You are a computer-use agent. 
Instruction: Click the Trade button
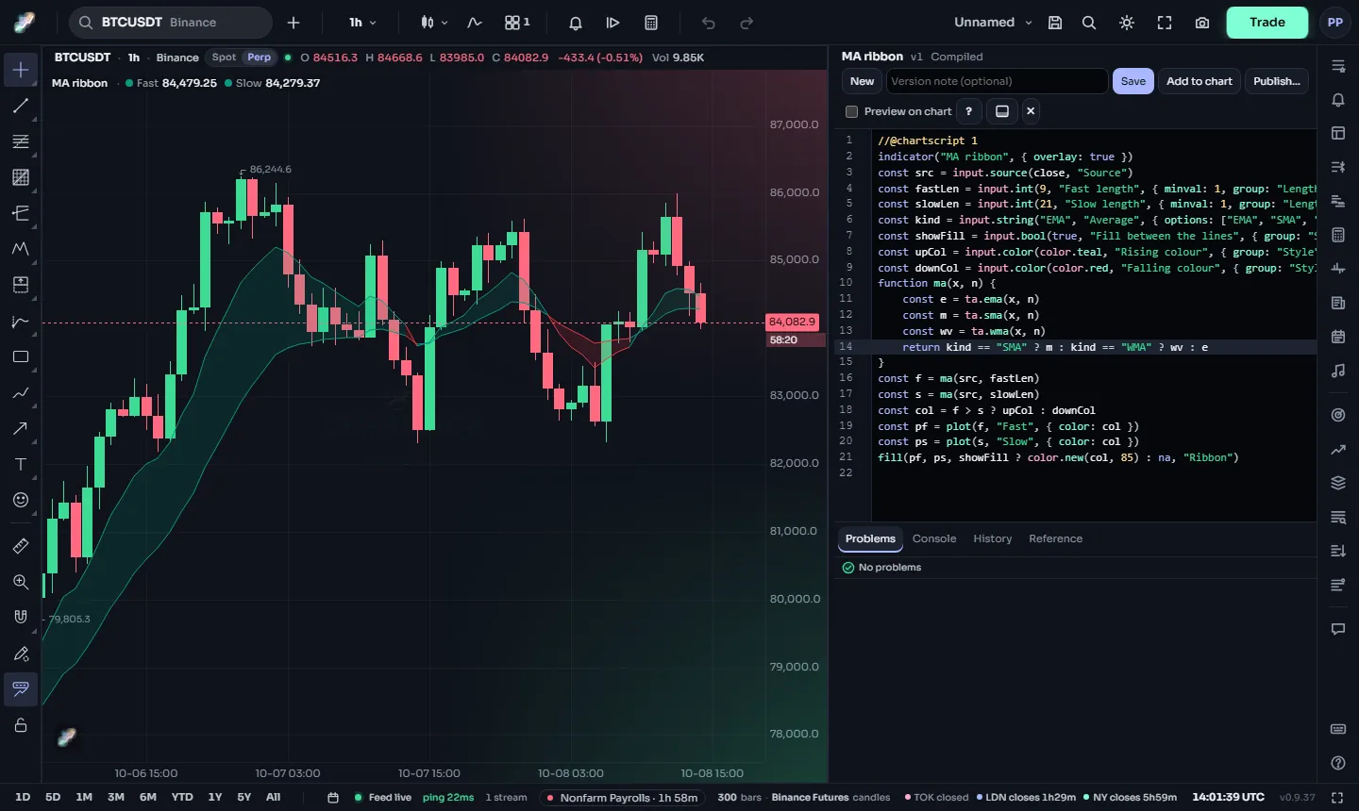click(x=1267, y=23)
